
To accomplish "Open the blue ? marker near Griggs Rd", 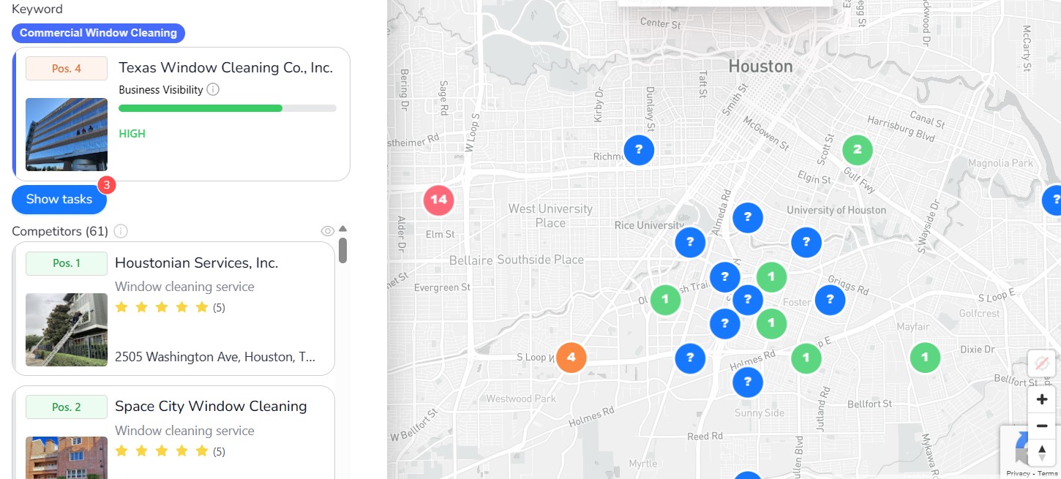I will click(830, 299).
